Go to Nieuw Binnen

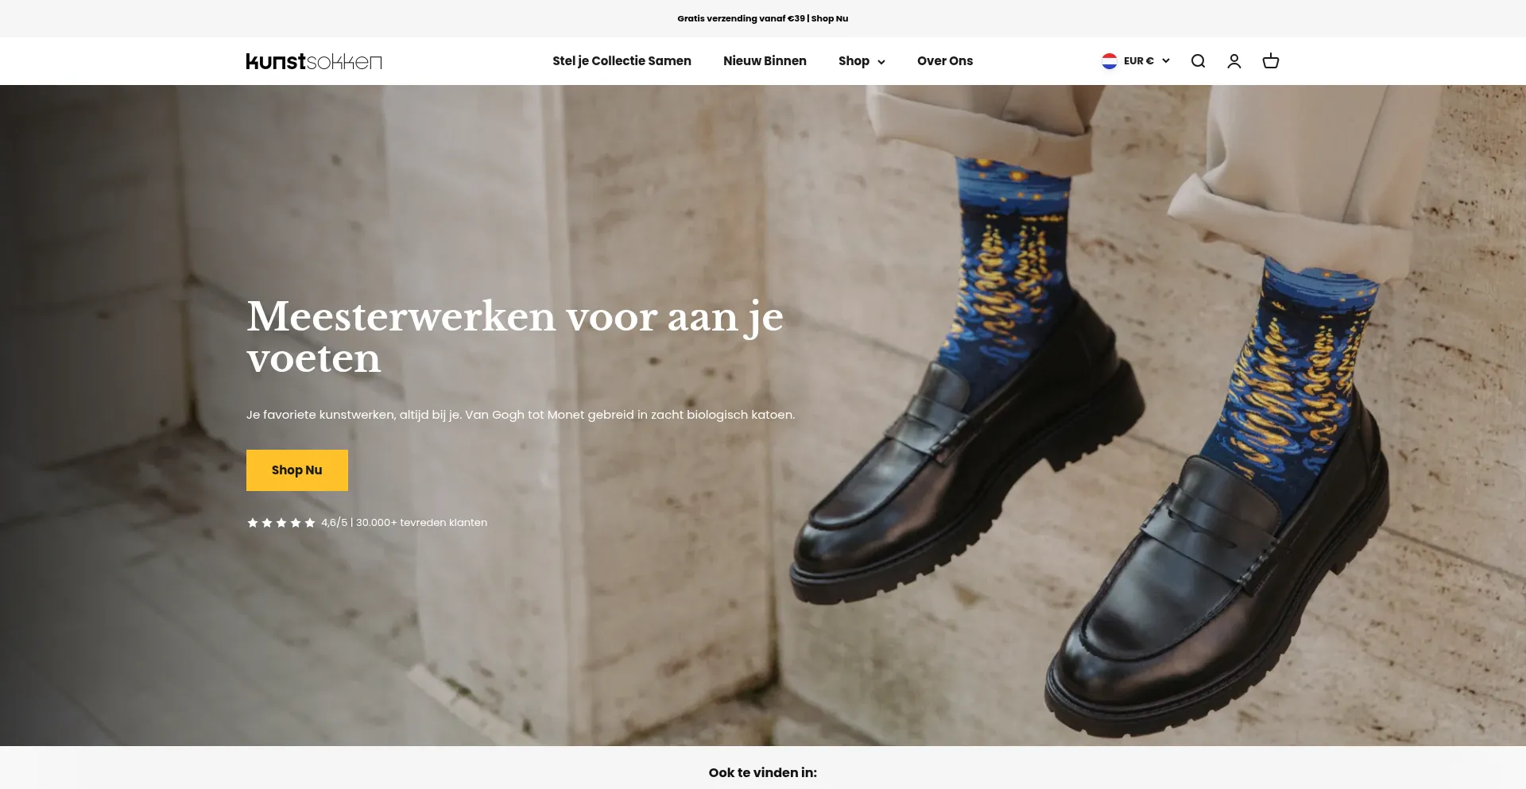point(765,61)
